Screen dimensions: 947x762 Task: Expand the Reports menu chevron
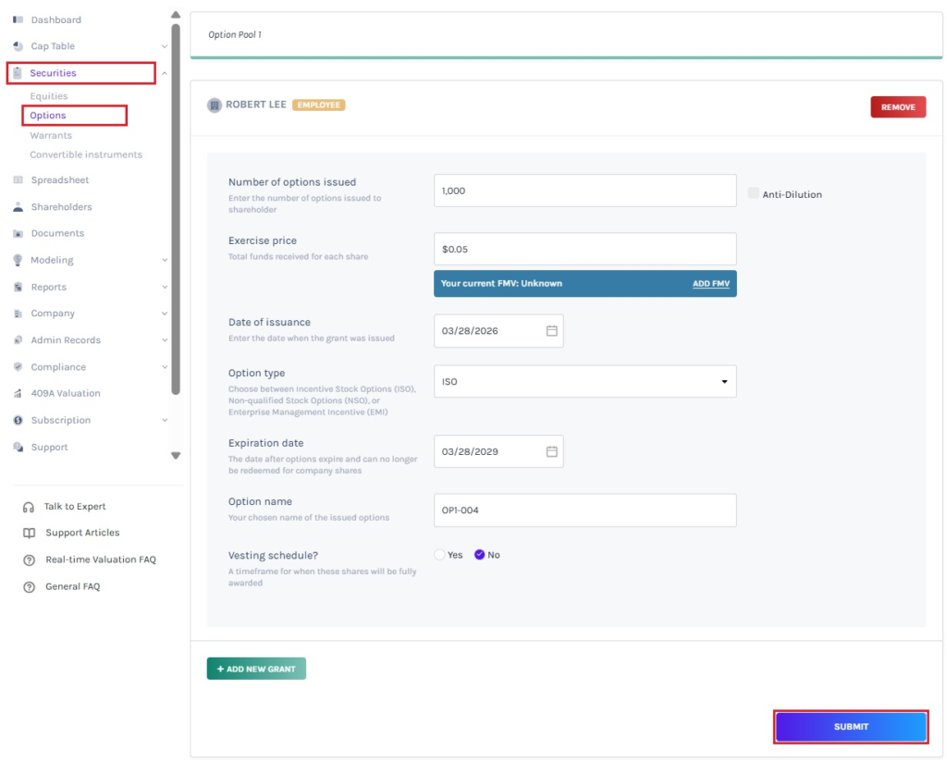pyautogui.click(x=165, y=288)
